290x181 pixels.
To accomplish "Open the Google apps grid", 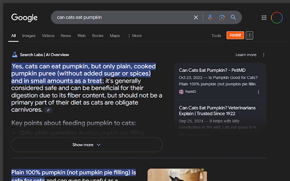I will tap(264, 17).
